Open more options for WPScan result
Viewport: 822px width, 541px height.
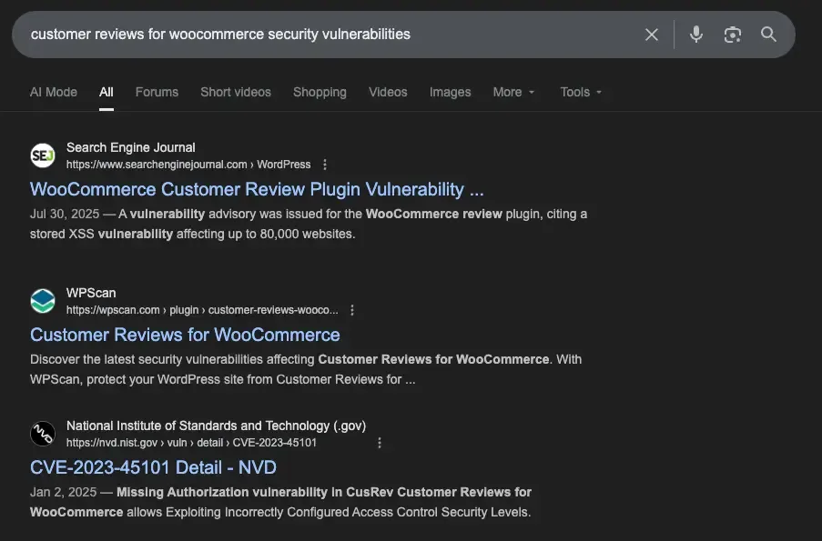[x=352, y=310]
